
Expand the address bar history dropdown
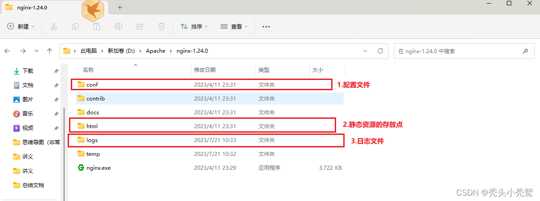coord(366,51)
